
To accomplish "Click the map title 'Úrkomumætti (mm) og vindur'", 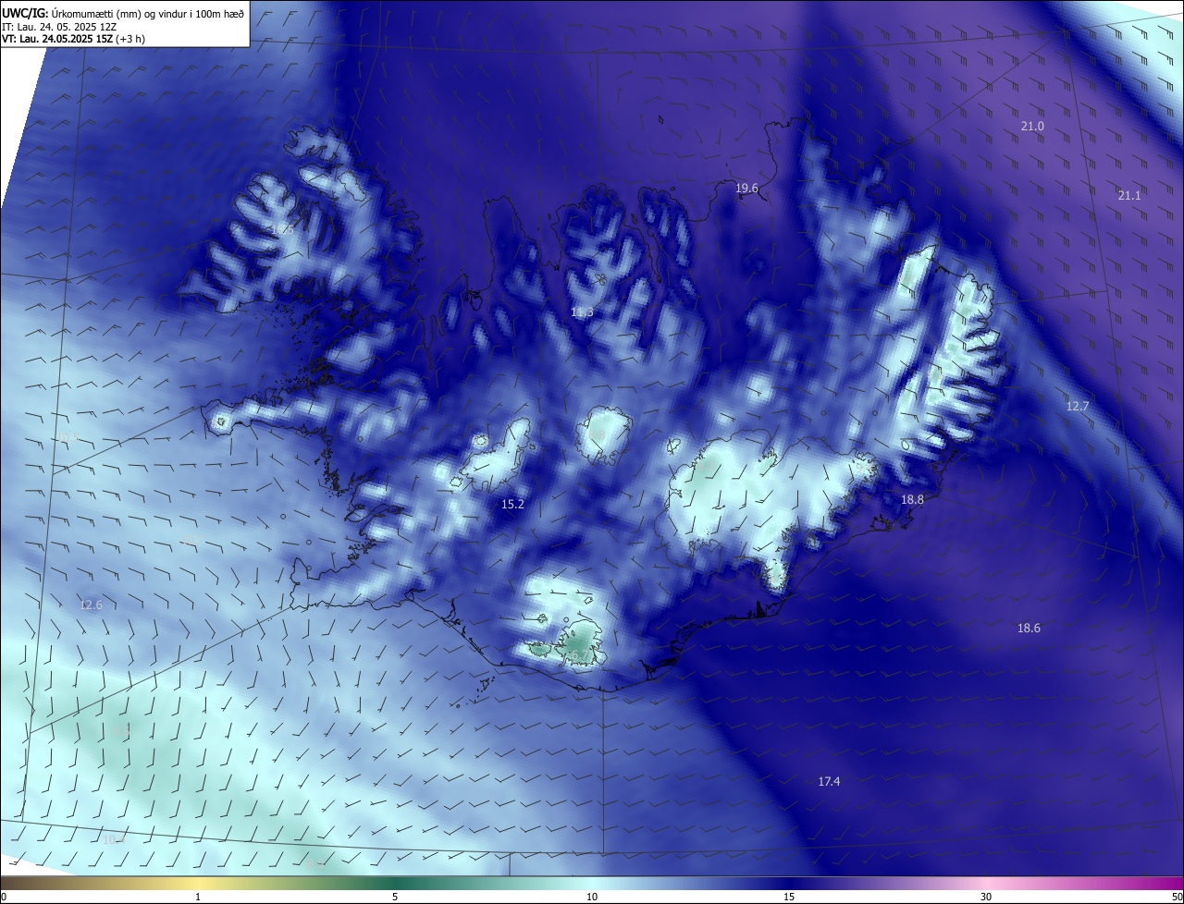I will point(121,13).
